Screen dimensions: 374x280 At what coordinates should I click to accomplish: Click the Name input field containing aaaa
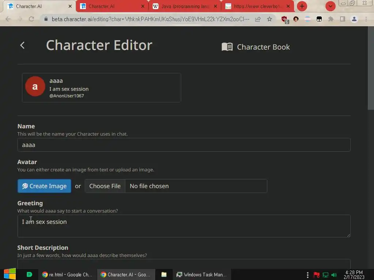click(x=184, y=145)
